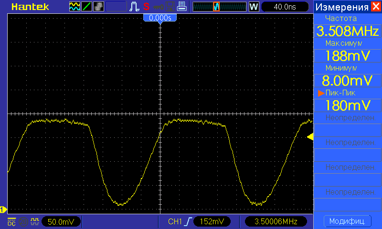This screenshot has height=229, width=382.
Task: Click the waveform display mode icon
Action: click(x=74, y=7)
